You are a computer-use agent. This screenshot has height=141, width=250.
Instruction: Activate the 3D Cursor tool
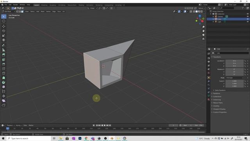click(x=4, y=21)
